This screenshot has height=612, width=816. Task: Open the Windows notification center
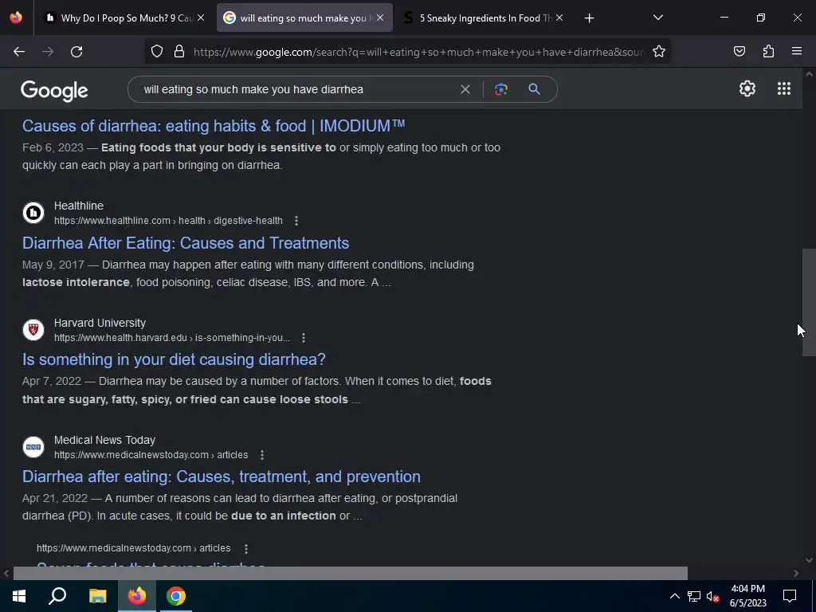(x=790, y=596)
